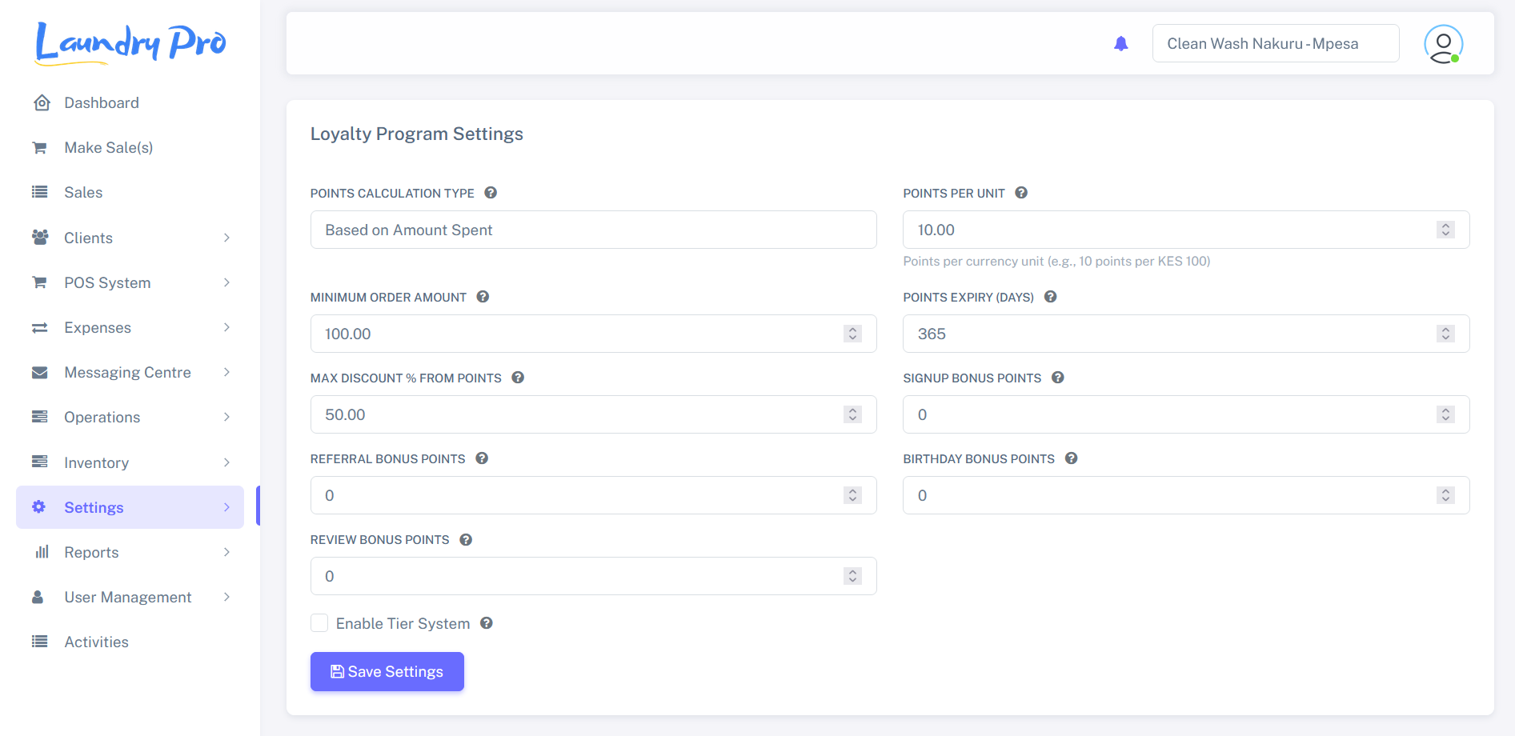Expand the Reports submenu chevron
Viewport: 1515px width, 736px height.
tap(227, 552)
